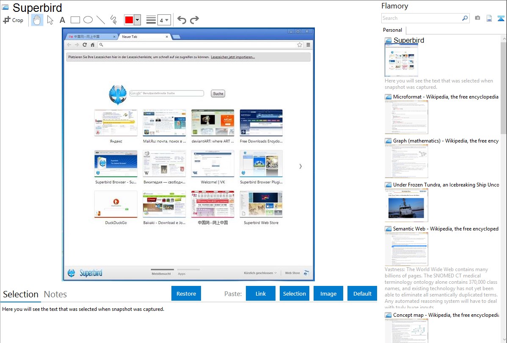This screenshot has width=507, height=343.
Task: Click the red color swatch
Action: point(129,20)
